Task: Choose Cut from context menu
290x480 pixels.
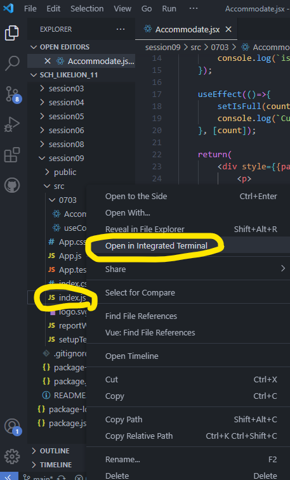Action: pyautogui.click(x=188, y=380)
